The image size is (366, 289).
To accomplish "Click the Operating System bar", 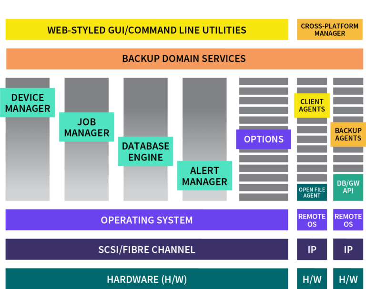I will [x=147, y=220].
